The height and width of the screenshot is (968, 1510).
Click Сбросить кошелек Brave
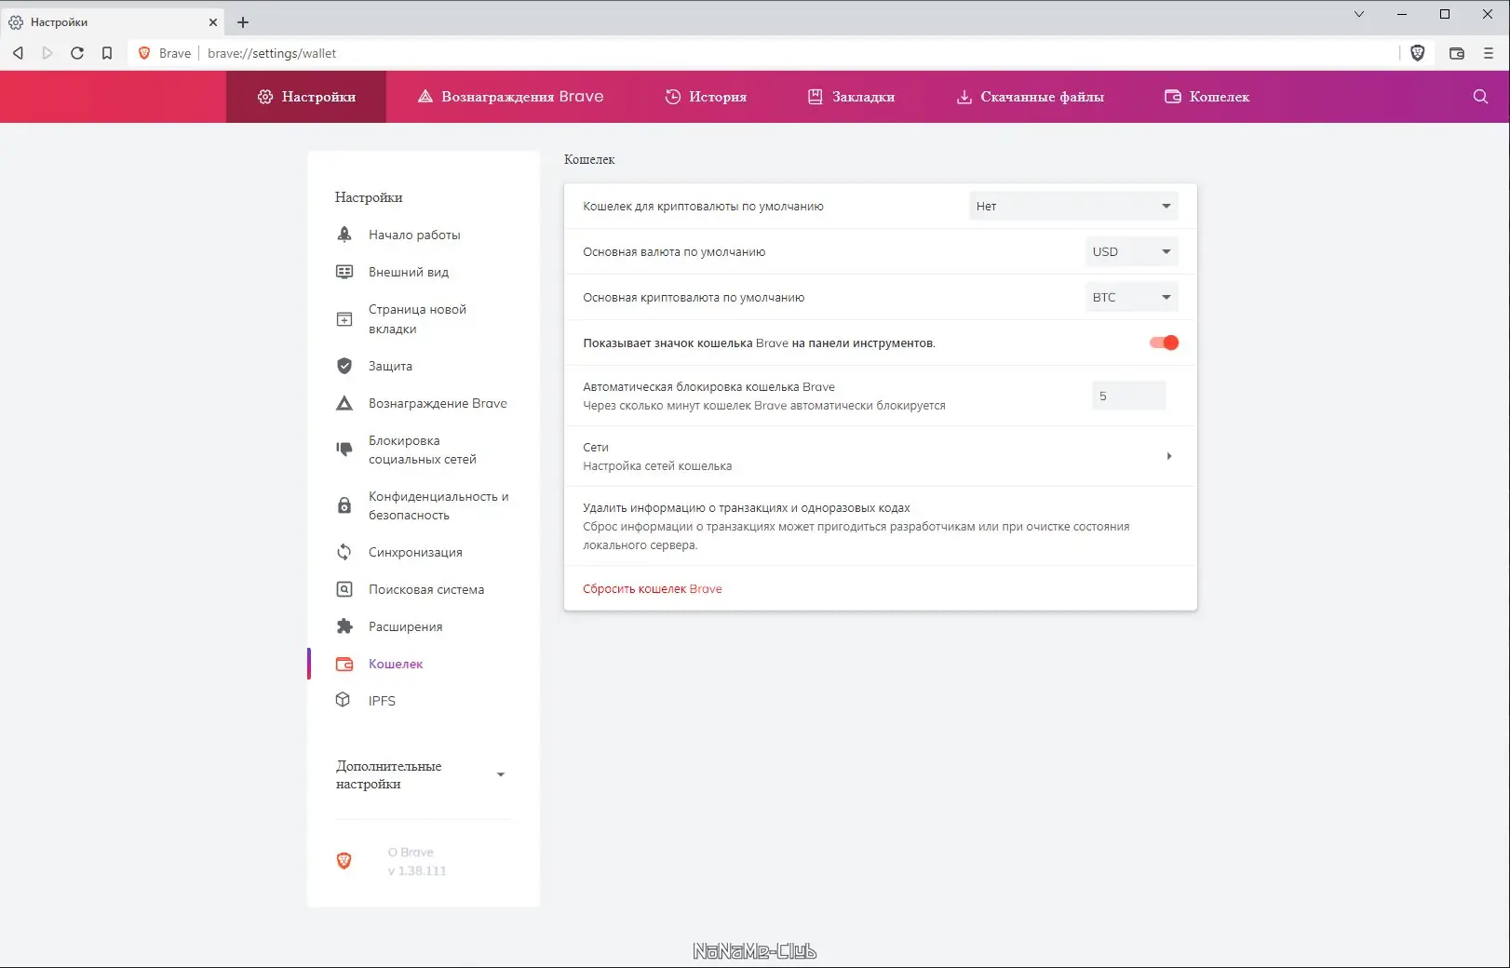653,588
